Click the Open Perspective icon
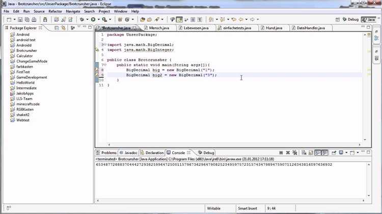Viewport: 382px width, 214px height. [337, 19]
